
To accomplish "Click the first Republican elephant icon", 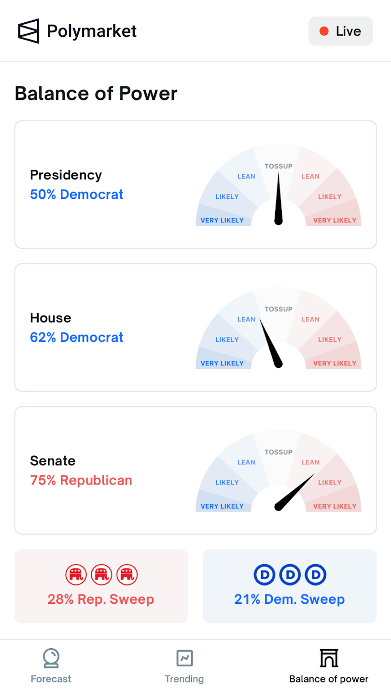I will [75, 575].
